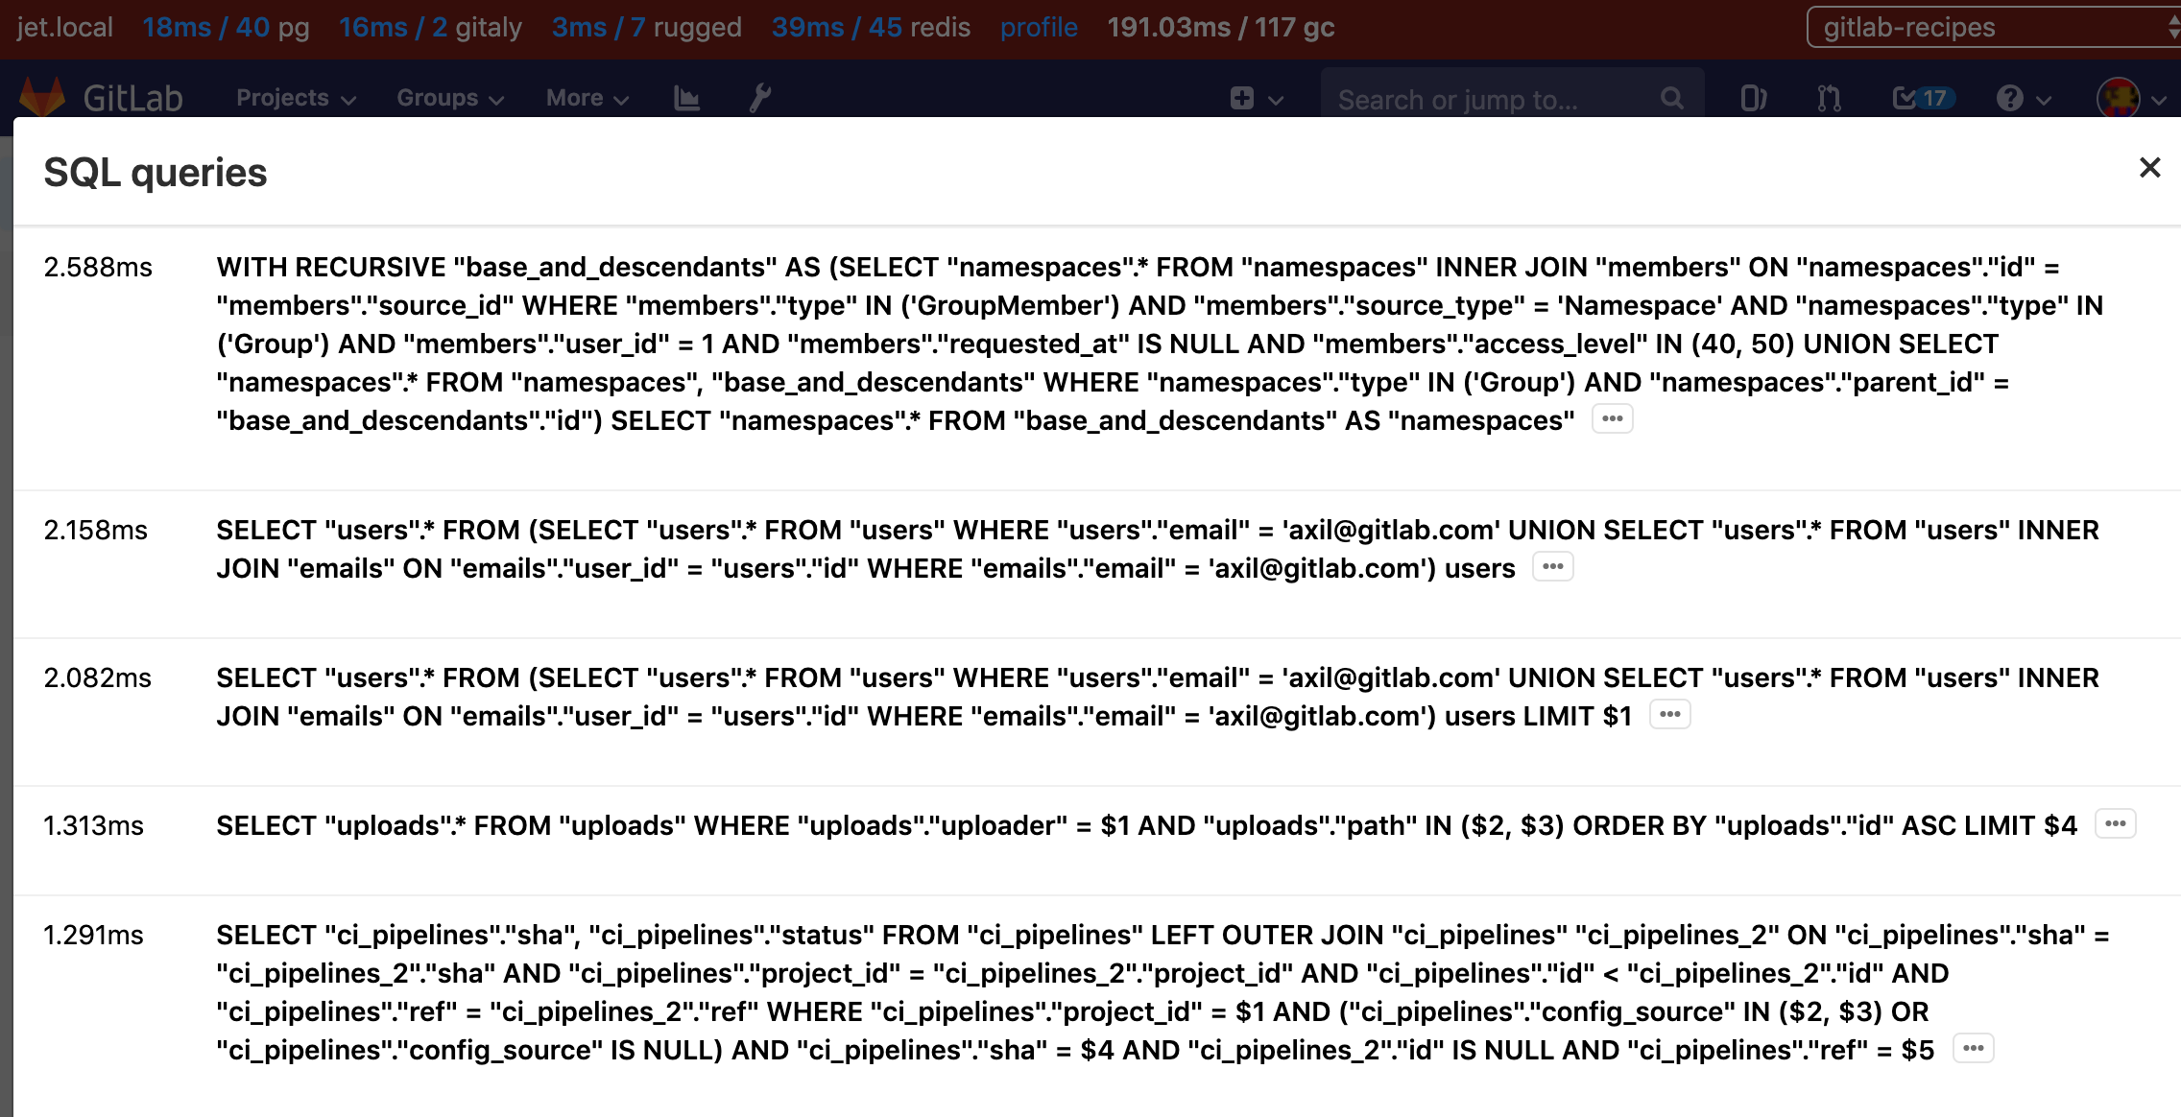Expand the uploads query ellipsis

tap(2116, 822)
